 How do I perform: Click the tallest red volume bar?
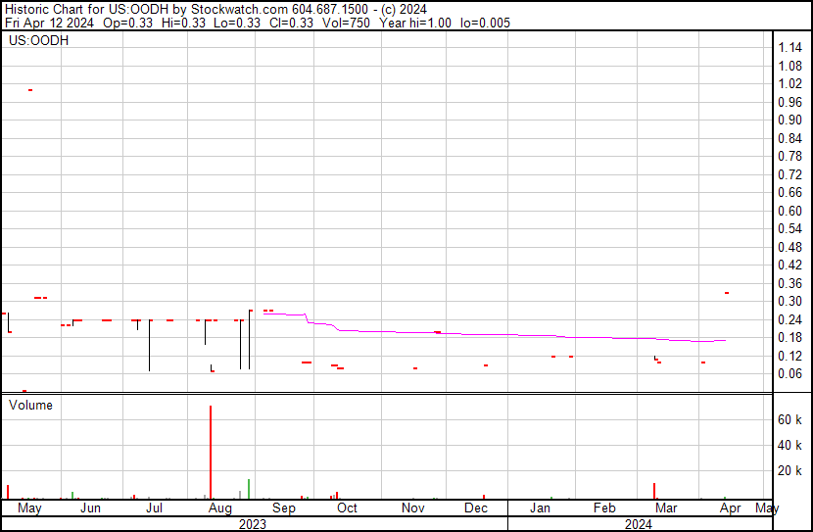[211, 451]
